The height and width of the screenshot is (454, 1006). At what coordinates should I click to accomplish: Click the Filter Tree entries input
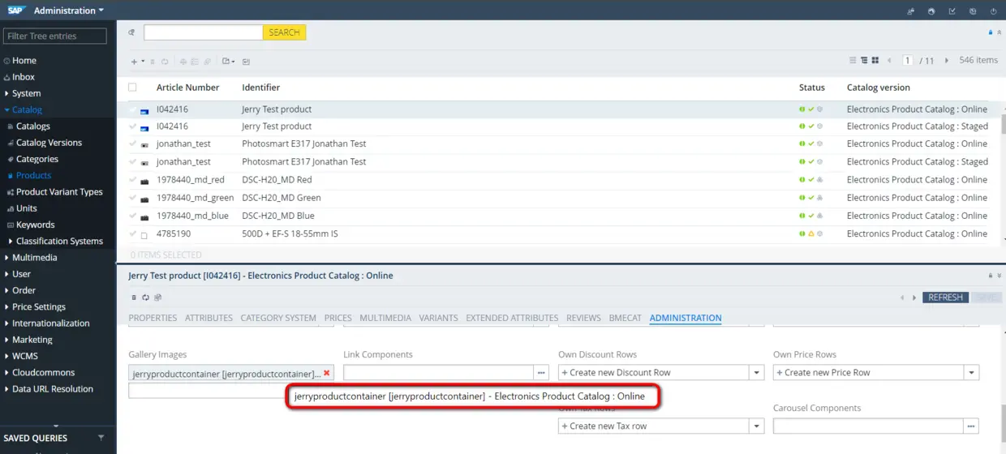tap(55, 36)
